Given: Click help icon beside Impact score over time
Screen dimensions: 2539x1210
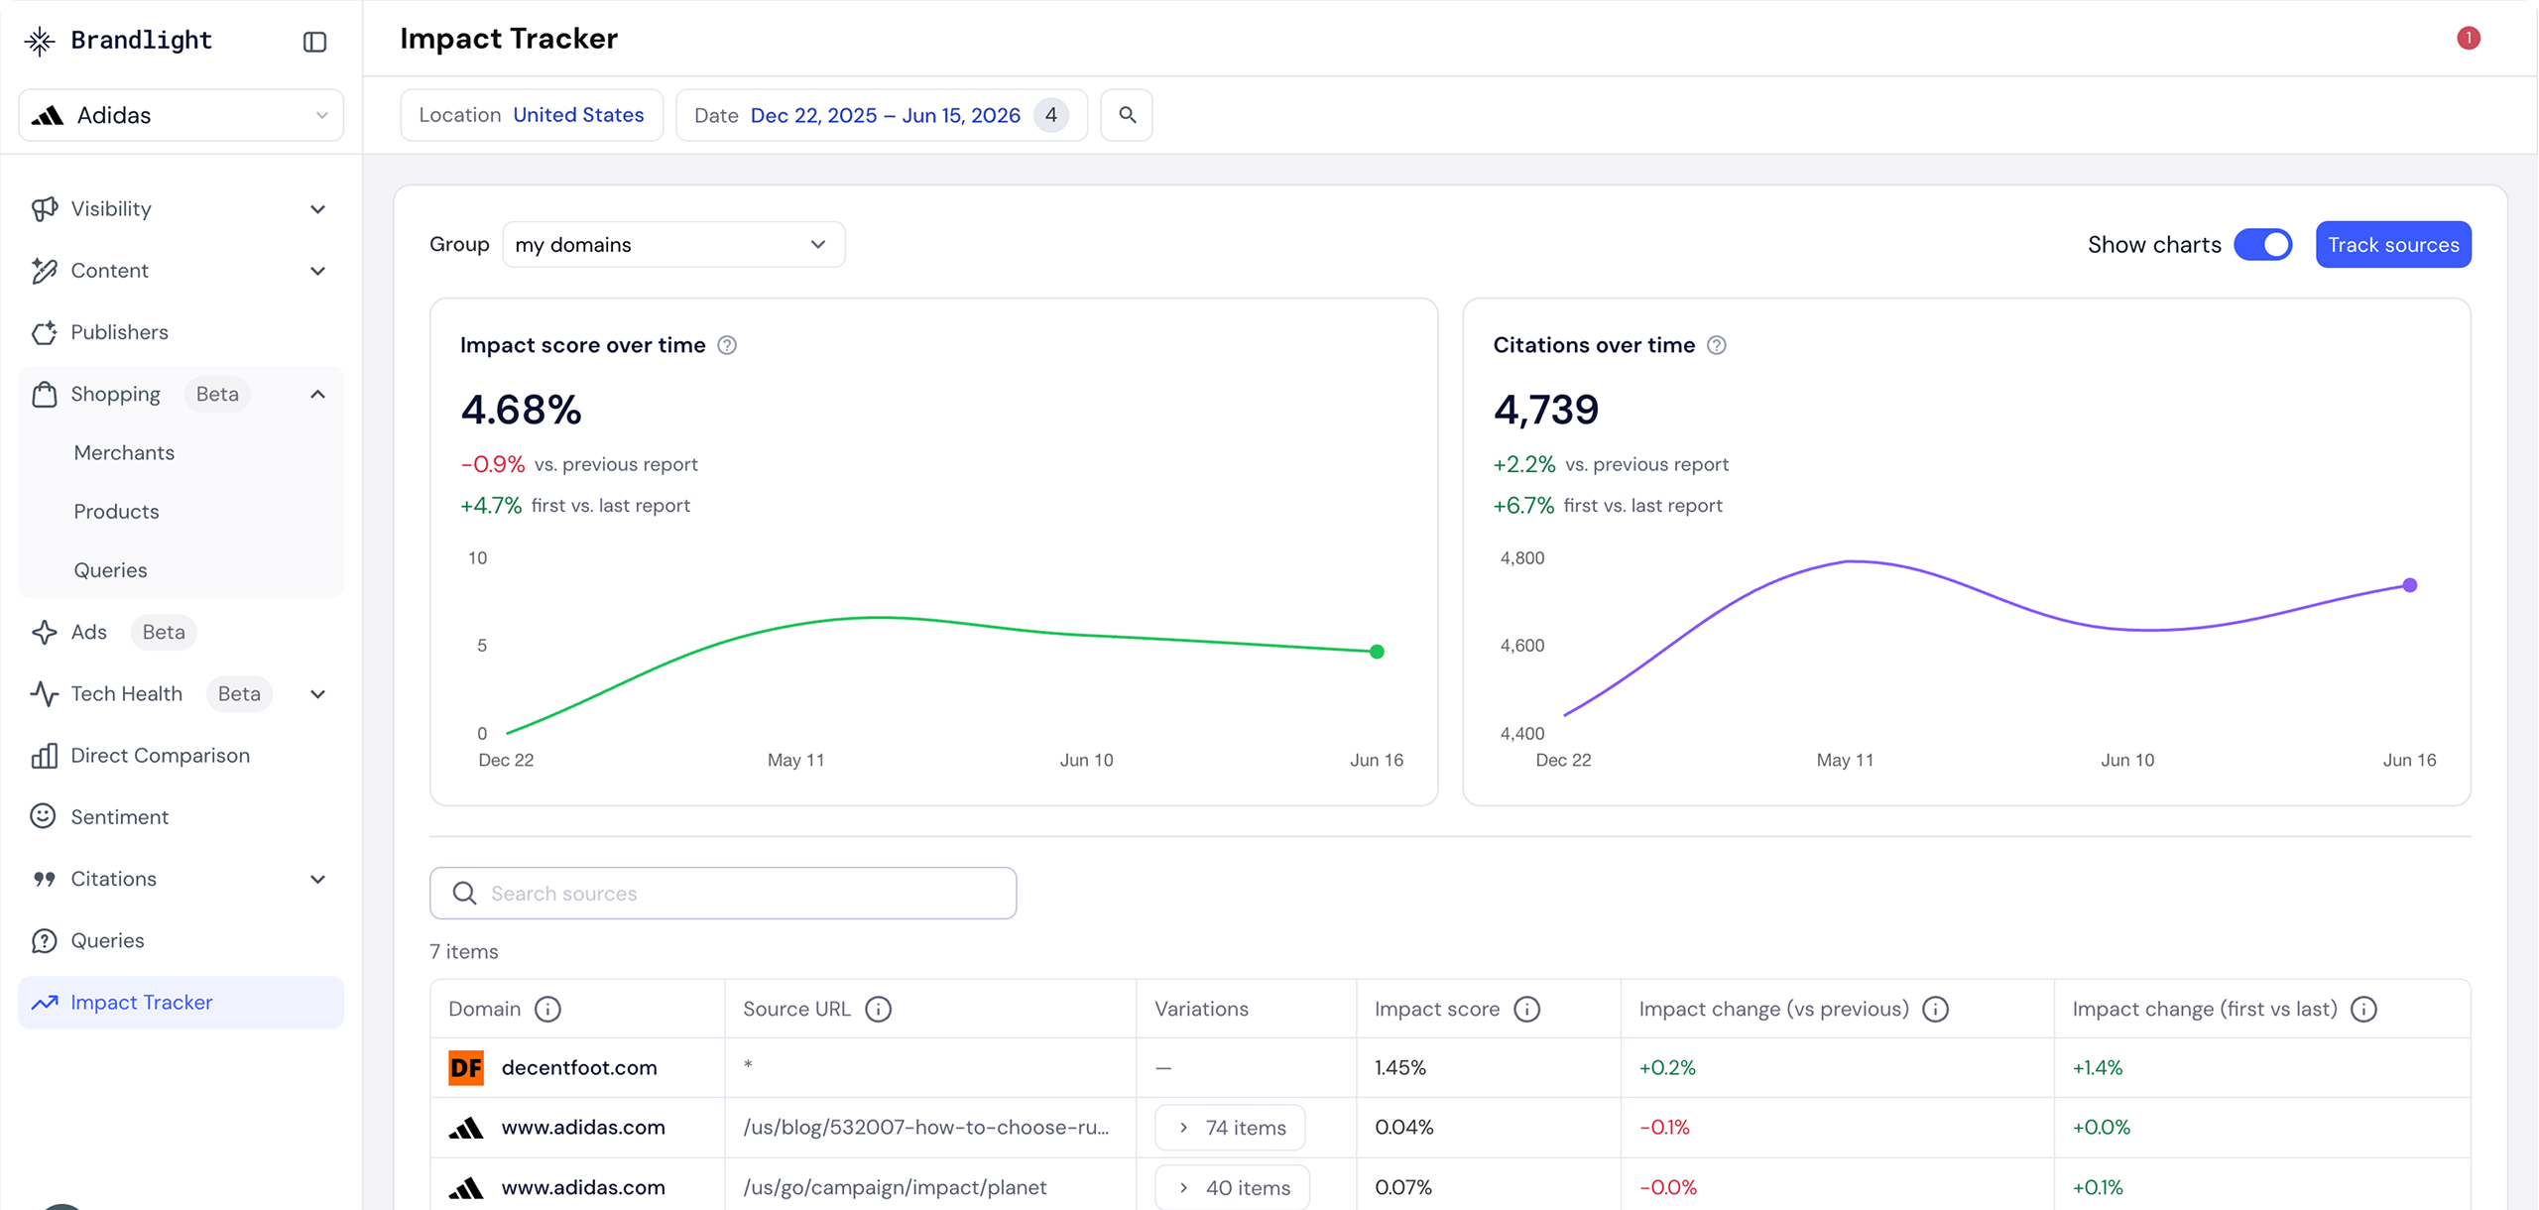Looking at the screenshot, I should point(727,345).
